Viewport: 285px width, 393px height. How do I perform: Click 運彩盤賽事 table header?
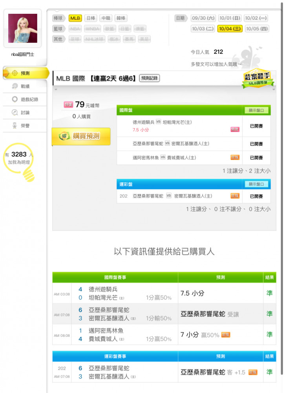click(115, 356)
